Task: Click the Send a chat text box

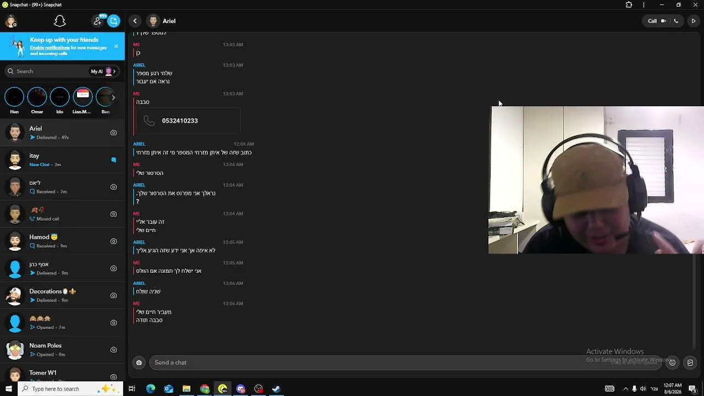Action: coord(405,362)
